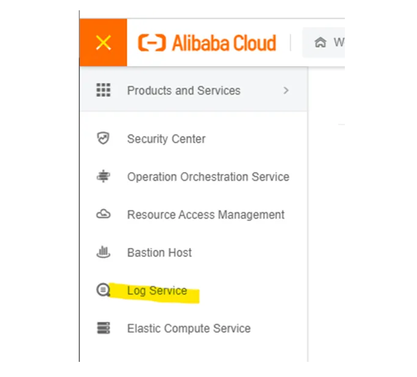Click the Resource Access Management cloud icon
The height and width of the screenshot is (377, 417).
[103, 215]
